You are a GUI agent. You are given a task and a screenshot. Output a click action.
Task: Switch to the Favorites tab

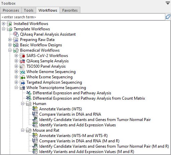tap(70, 10)
